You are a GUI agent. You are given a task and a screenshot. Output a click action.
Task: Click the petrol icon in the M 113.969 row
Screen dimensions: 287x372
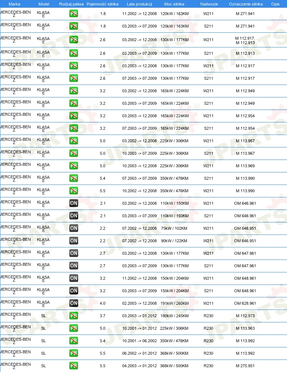[74, 165]
